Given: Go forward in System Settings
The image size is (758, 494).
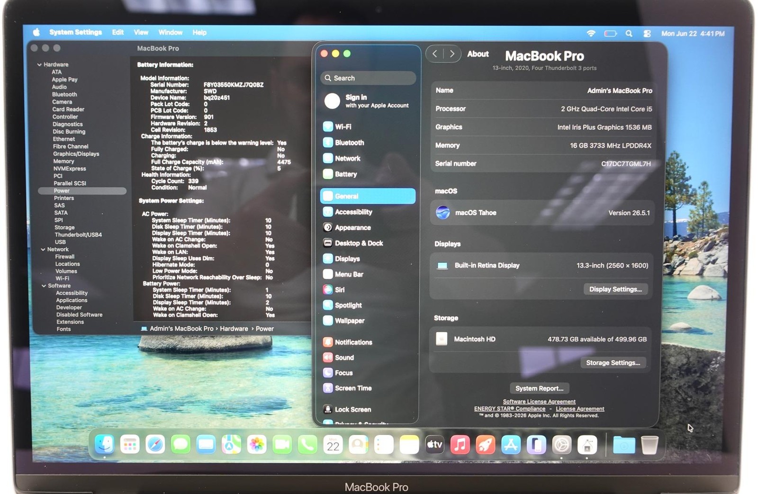Looking at the screenshot, I should pos(452,54).
